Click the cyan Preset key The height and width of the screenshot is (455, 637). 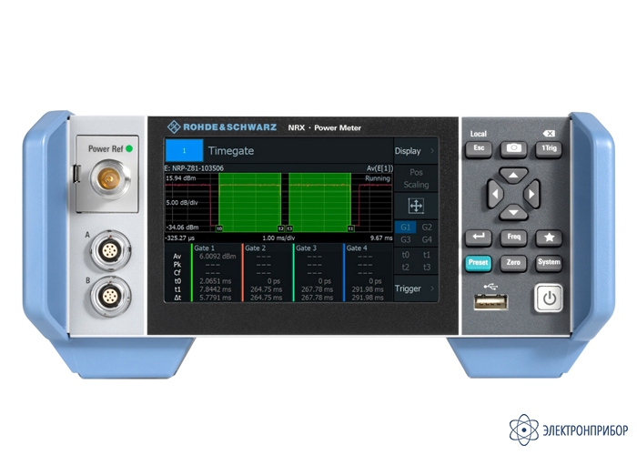478,263
